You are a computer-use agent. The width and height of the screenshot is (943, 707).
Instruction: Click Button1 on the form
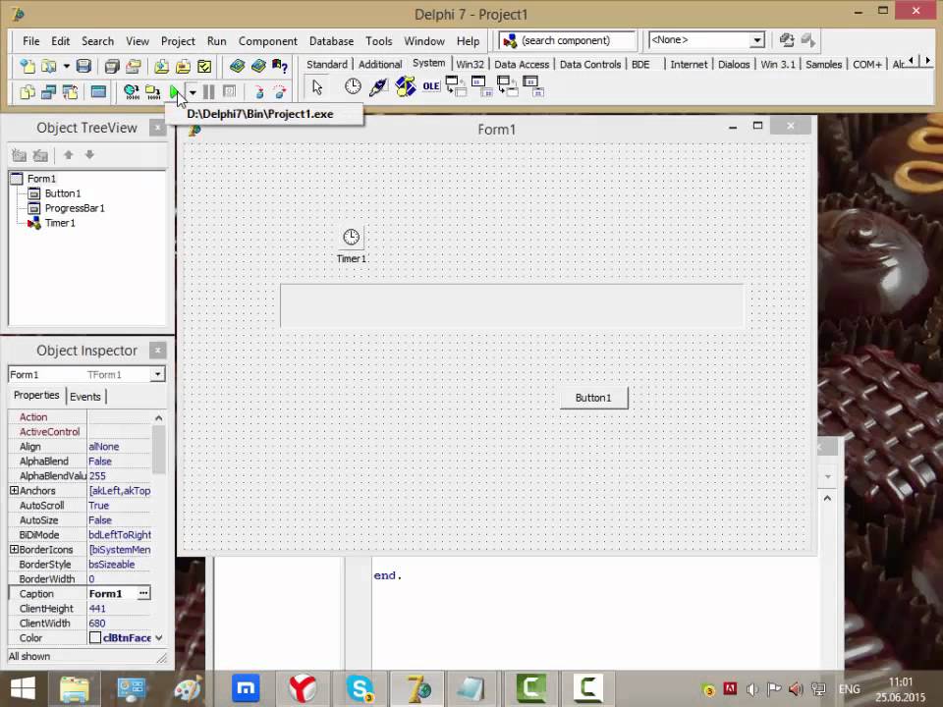(593, 398)
